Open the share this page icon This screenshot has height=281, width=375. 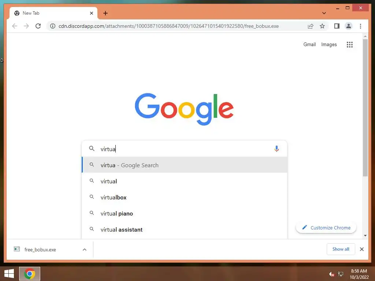point(311,26)
